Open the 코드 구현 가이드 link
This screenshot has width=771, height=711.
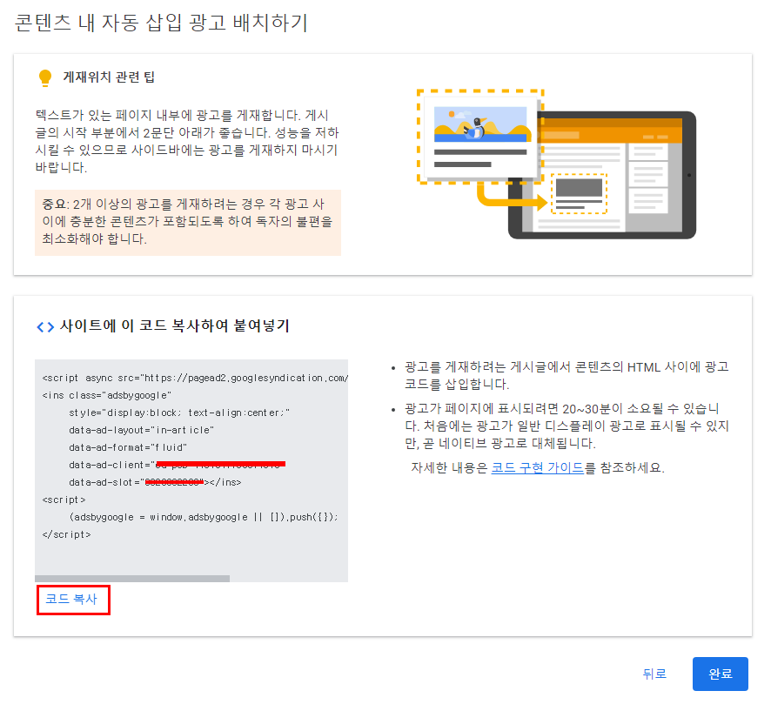pos(538,467)
